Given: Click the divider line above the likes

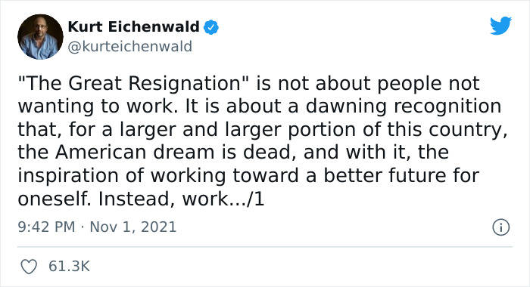Looking at the screenshot, I should [265, 247].
